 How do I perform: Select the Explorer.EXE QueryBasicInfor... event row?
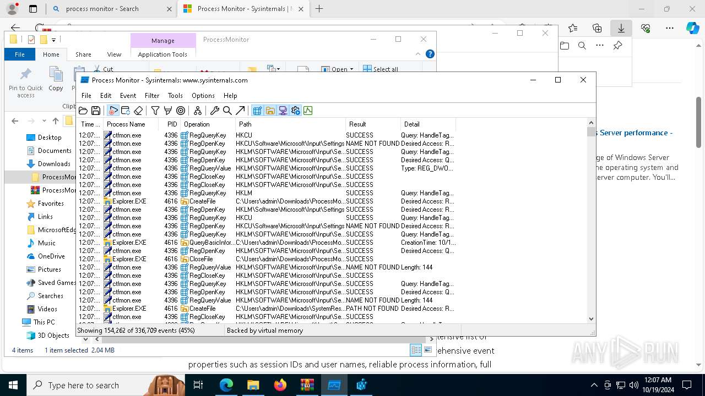pos(267,243)
